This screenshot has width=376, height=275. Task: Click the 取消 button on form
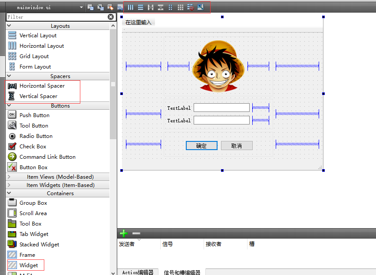(x=237, y=146)
